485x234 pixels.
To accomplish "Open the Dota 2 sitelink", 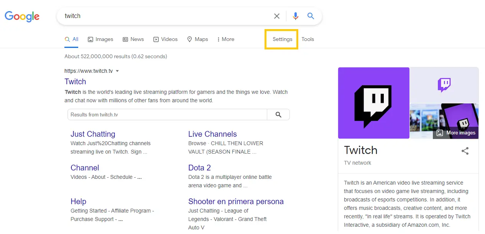I will pyautogui.click(x=199, y=168).
